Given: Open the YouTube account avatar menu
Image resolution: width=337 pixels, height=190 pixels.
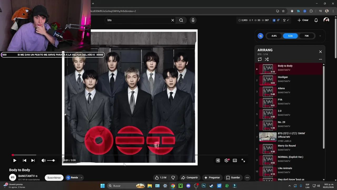Looking at the screenshot, I should point(326,20).
